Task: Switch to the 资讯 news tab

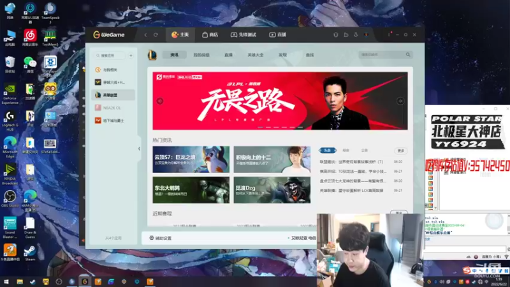Action: pos(174,55)
